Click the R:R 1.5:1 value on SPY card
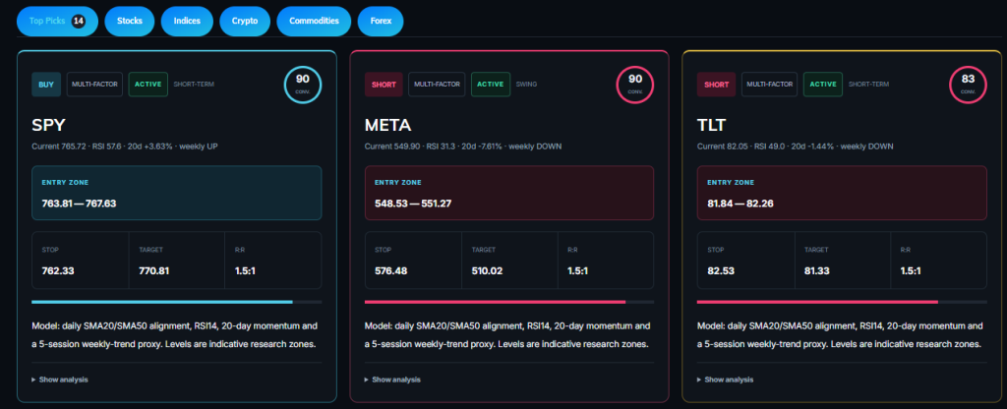This screenshot has height=409, width=1007. click(x=245, y=271)
